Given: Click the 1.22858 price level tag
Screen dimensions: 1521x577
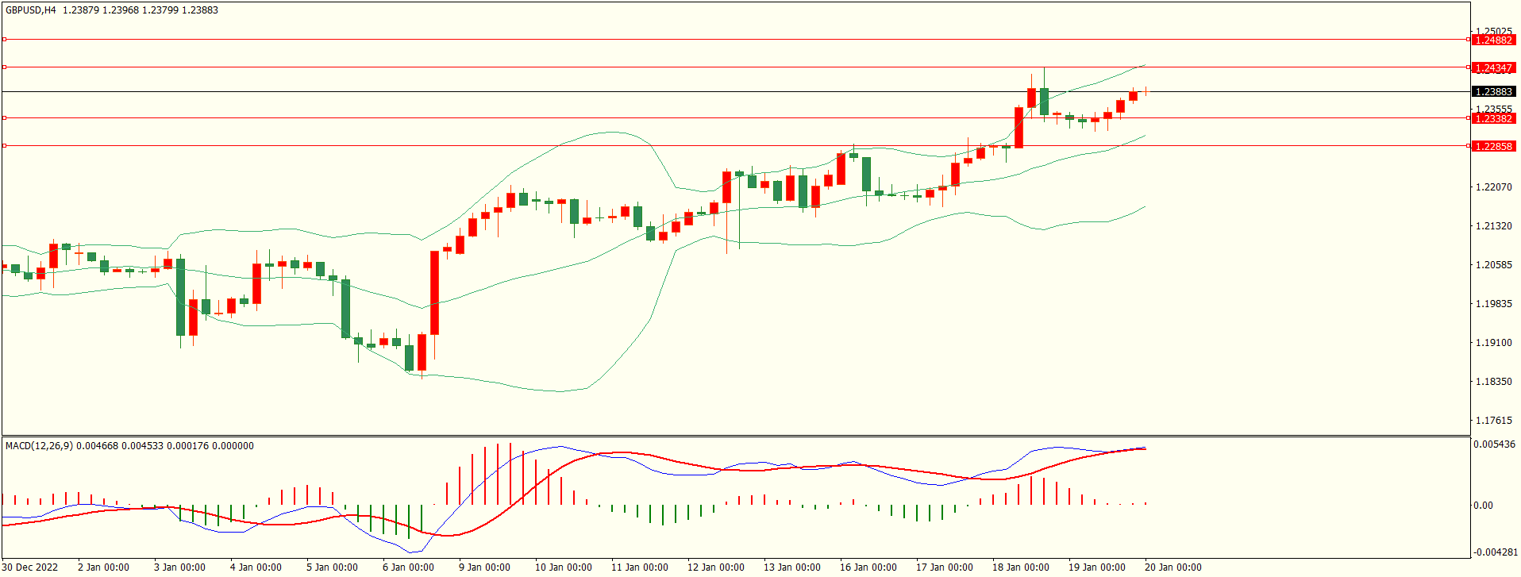Looking at the screenshot, I should [x=1492, y=146].
